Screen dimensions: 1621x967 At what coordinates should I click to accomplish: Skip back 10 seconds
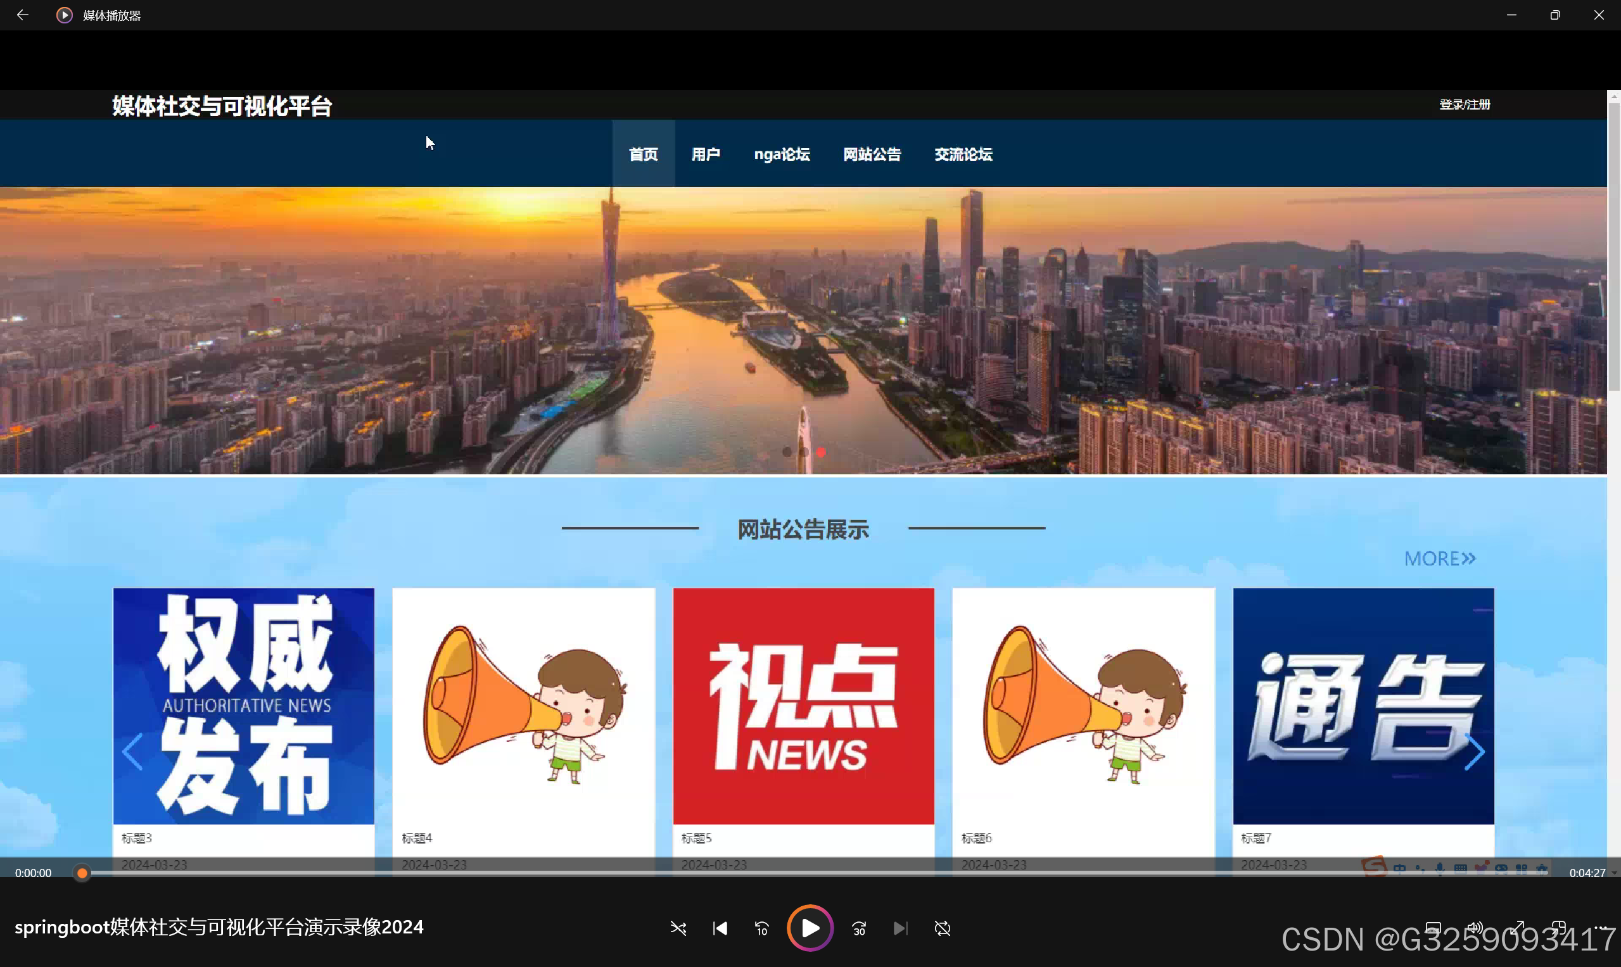tap(761, 928)
